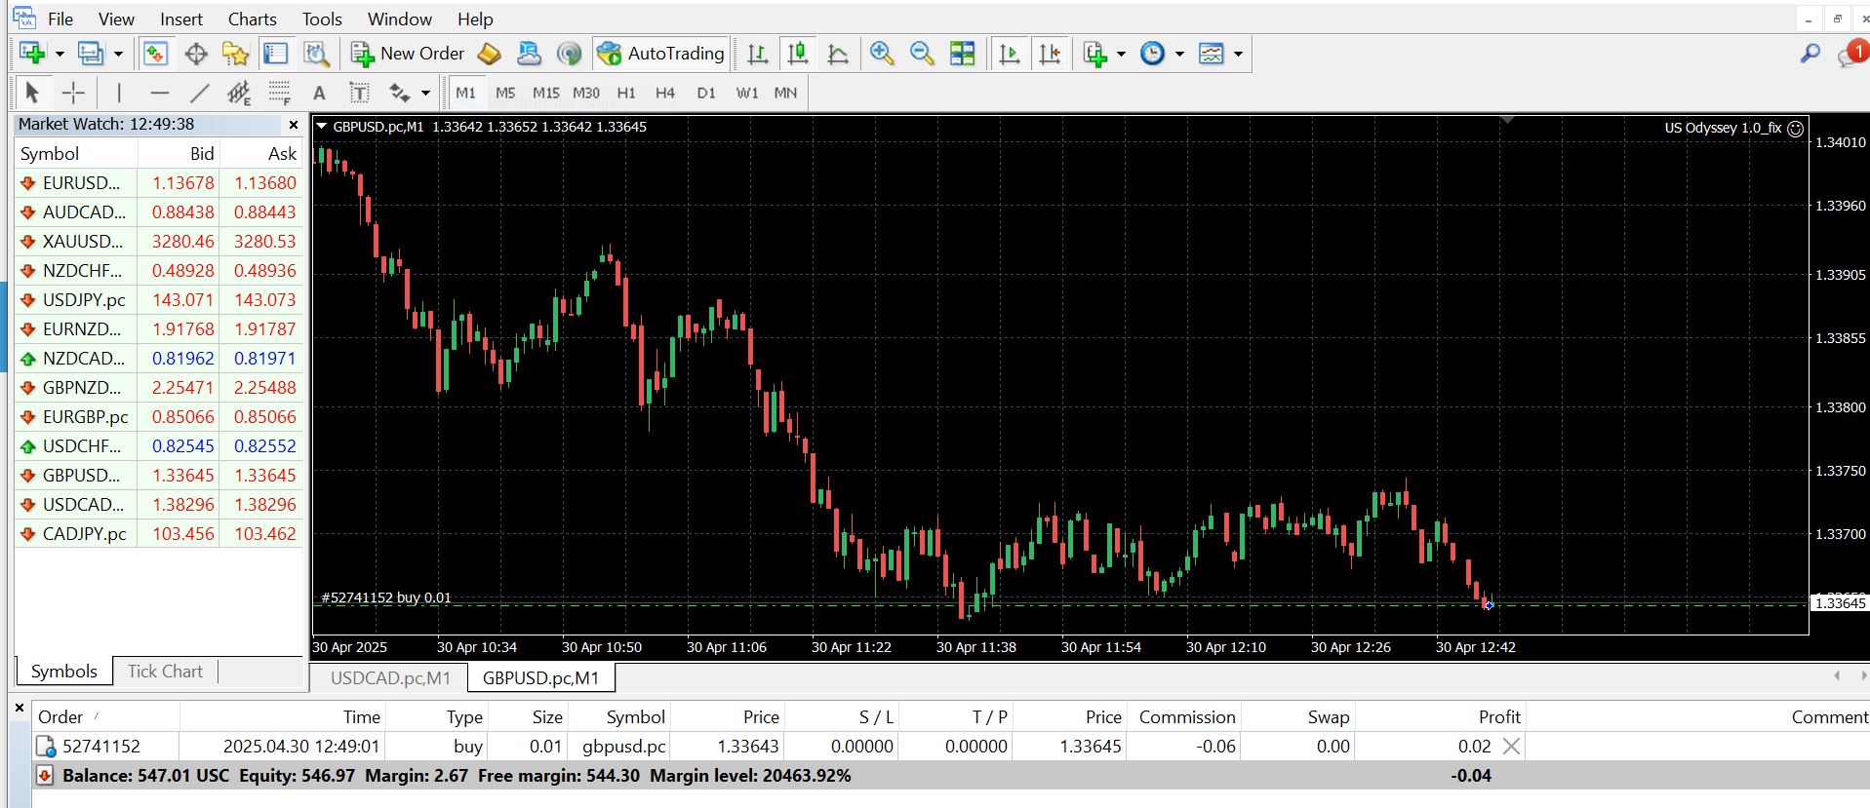Viewport: 1870px width, 808px height.
Task: Select the Crosshair cursor tool
Action: click(x=73, y=94)
